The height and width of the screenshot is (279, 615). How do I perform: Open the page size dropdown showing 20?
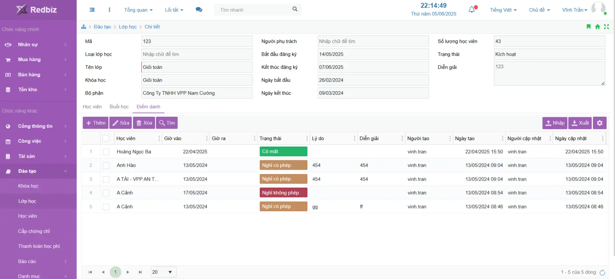coord(163,272)
